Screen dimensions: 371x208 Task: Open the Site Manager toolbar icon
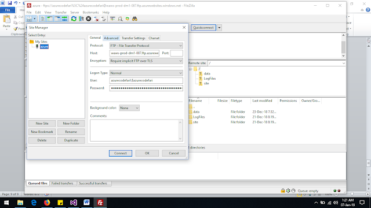[30, 18]
